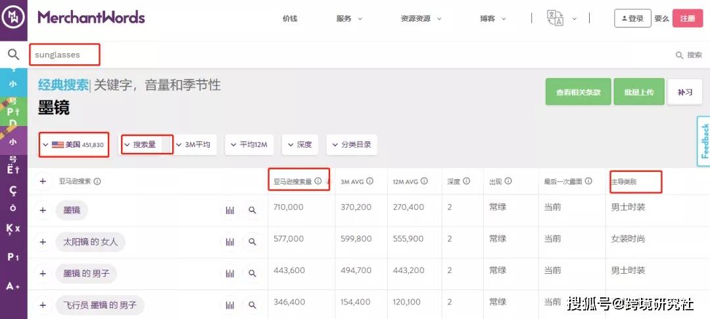This screenshot has width=710, height=319.
Task: Select the 墨镜 keyword pill
Action: coord(72,210)
